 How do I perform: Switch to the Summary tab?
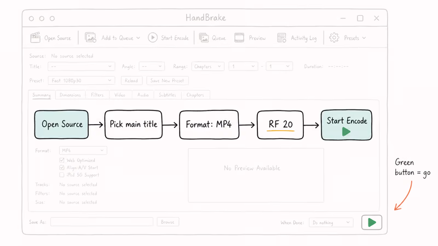click(x=42, y=95)
